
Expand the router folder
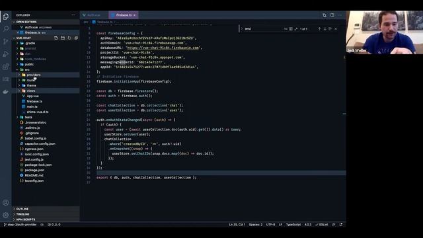[31, 80]
